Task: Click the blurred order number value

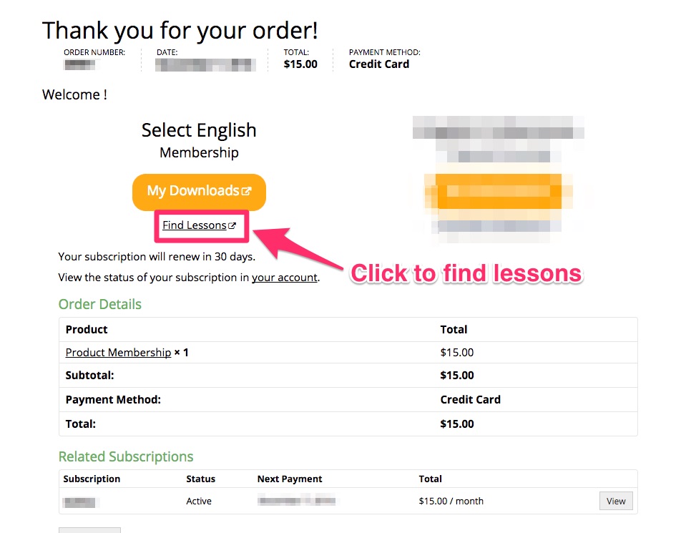Action: 79,65
